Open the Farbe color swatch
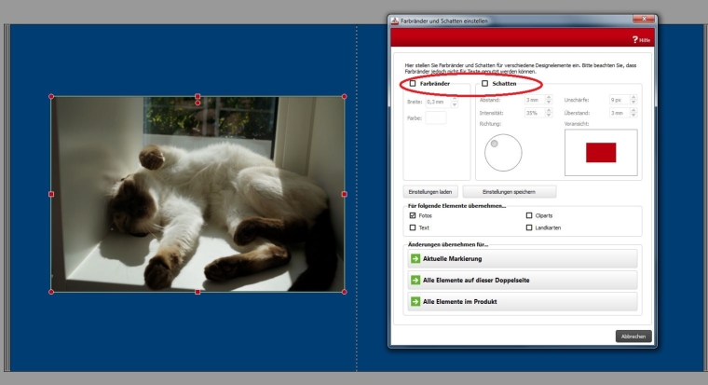The image size is (708, 385). pyautogui.click(x=436, y=118)
